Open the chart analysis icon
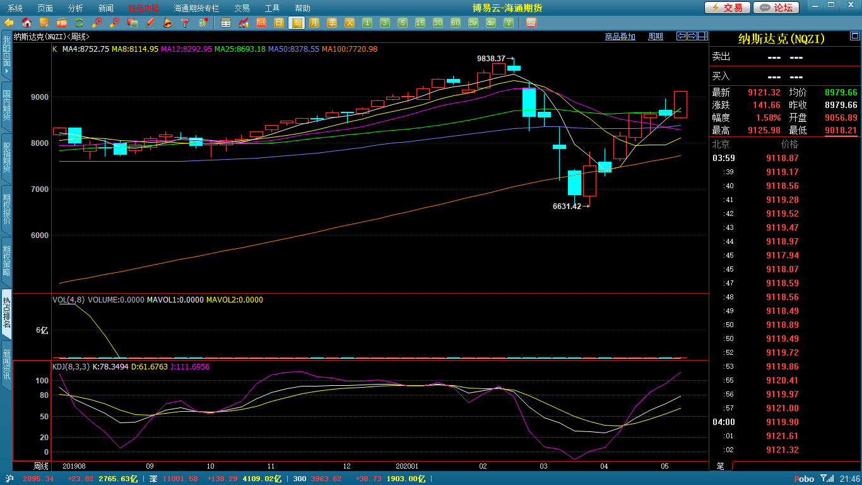This screenshot has height=485, width=862. coord(244,23)
